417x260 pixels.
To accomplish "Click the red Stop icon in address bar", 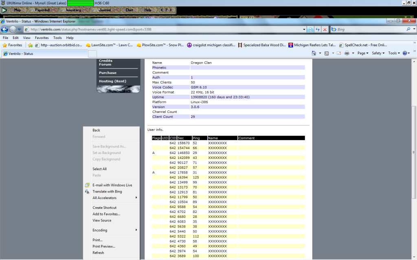I will tap(325, 29).
